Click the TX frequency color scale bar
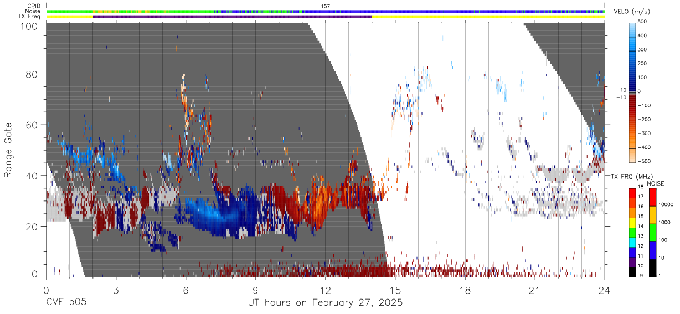 632,232
